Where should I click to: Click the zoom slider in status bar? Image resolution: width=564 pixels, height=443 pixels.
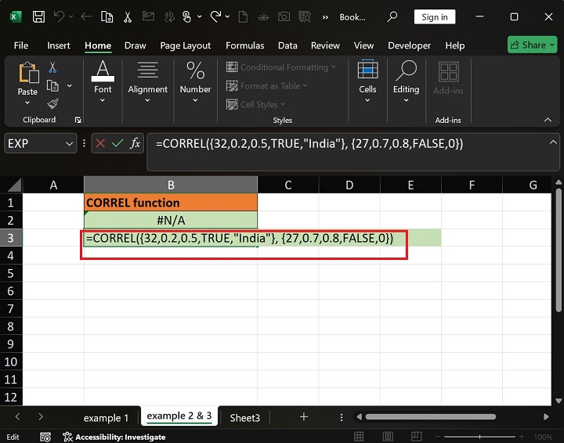(479, 437)
